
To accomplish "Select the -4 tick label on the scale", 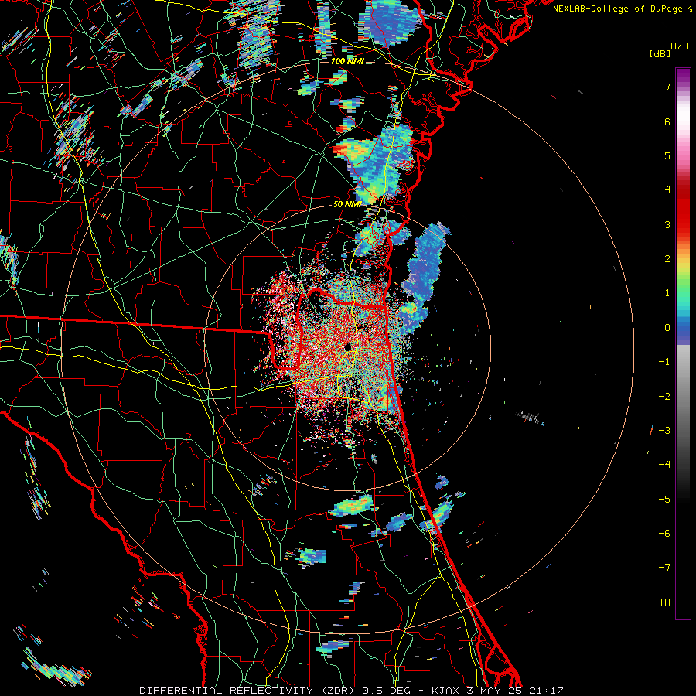I will click(x=664, y=465).
